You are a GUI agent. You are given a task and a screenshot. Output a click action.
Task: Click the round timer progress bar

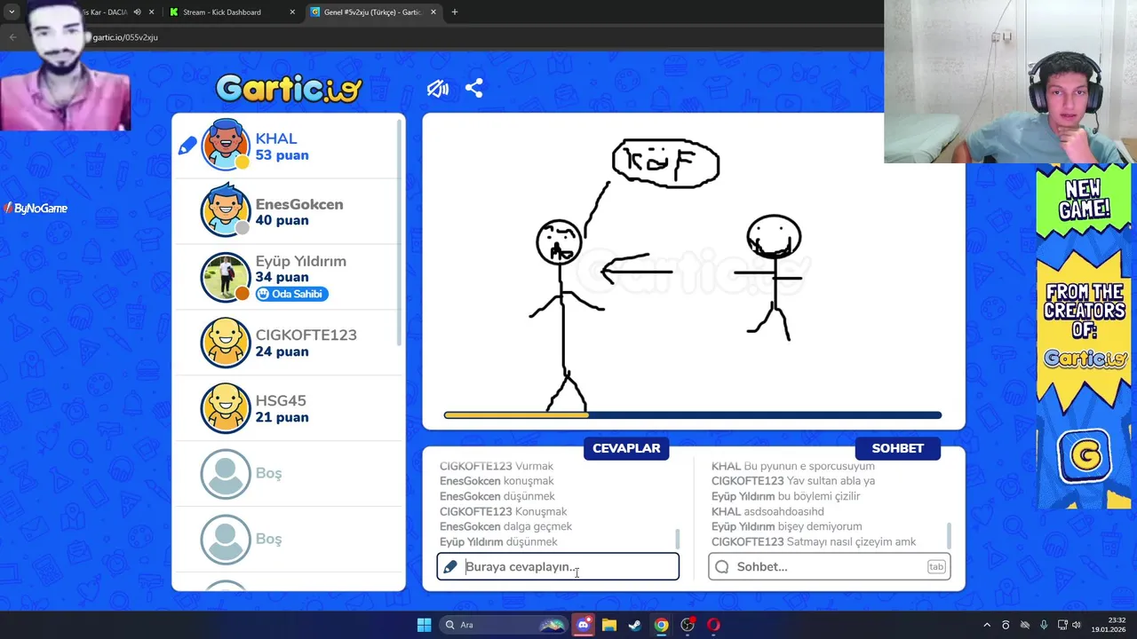pos(693,415)
